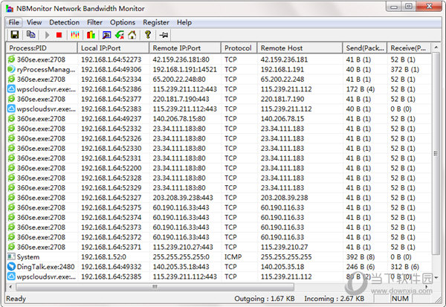Select local address 192.168.1.64:52334
This screenshot has width=446, height=307.
point(111,79)
